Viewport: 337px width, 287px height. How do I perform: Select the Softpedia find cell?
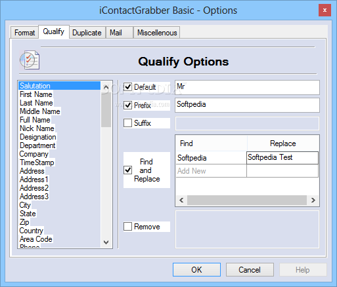tap(212, 158)
